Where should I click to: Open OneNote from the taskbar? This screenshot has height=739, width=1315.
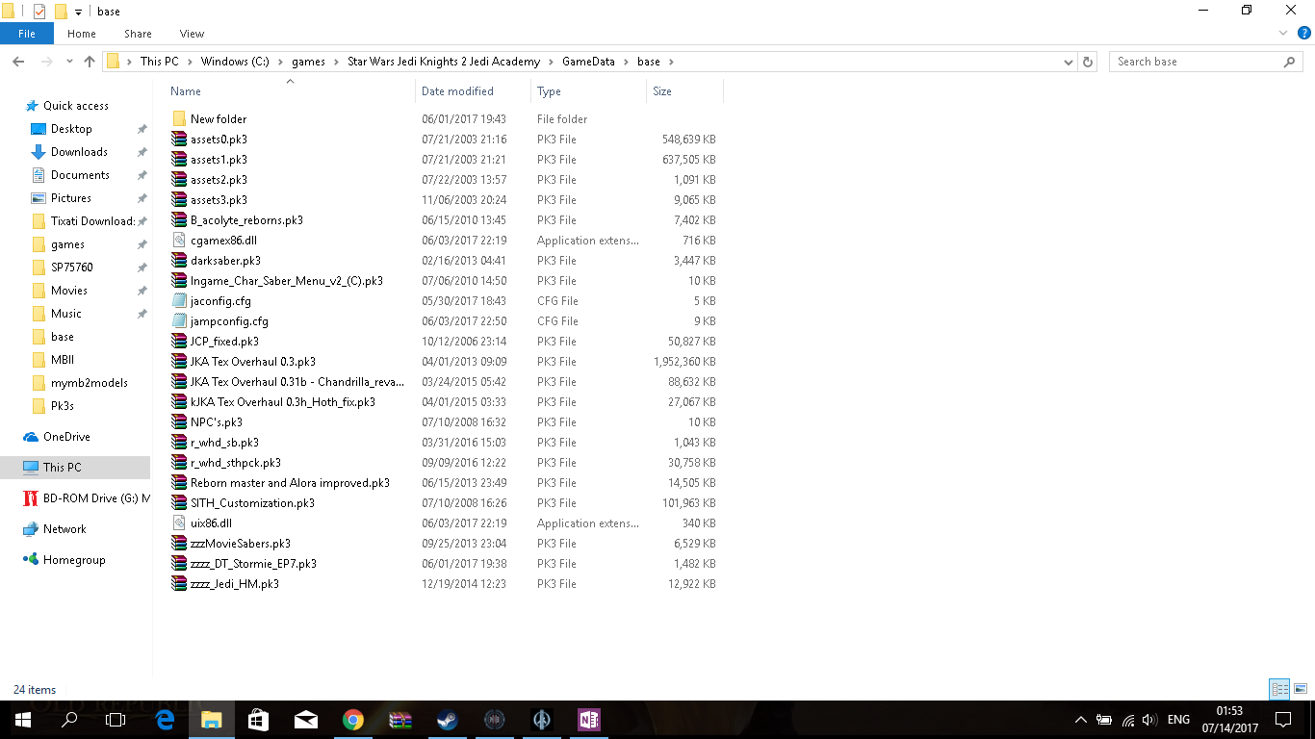click(x=589, y=720)
